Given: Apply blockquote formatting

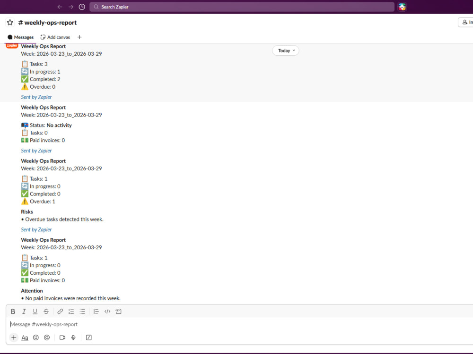Looking at the screenshot, I should pos(96,312).
